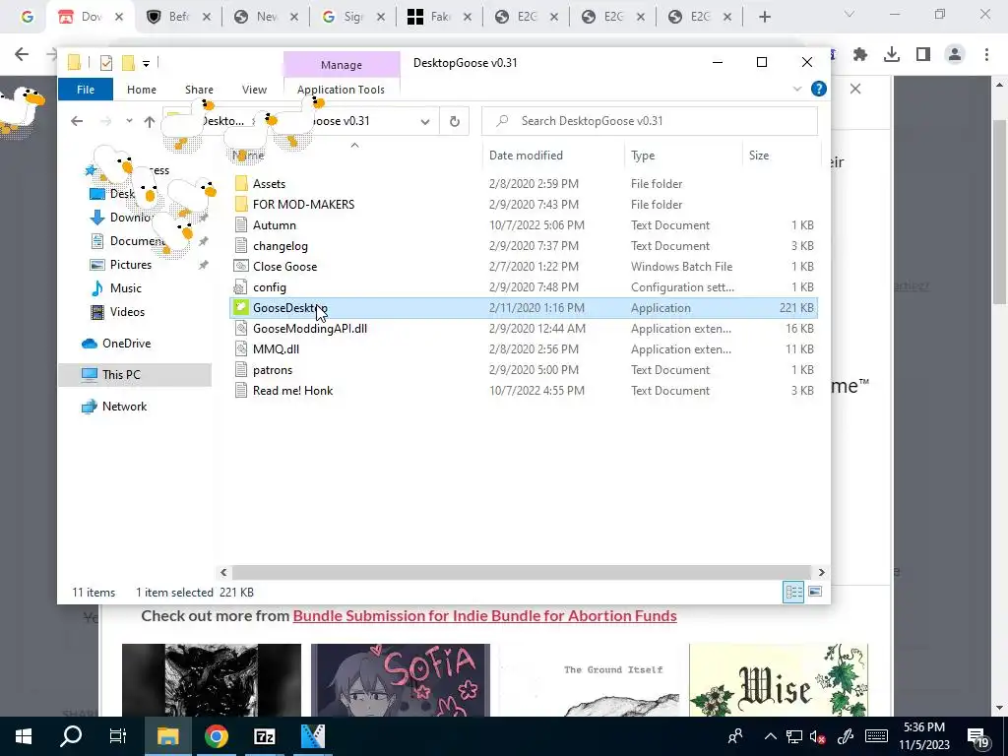Click the quick access New folder icon
Image resolution: width=1008 pixels, height=756 pixels.
pos(128,62)
